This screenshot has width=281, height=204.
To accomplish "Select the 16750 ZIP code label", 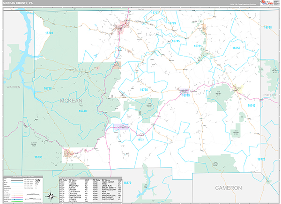I will [x=236, y=48].
